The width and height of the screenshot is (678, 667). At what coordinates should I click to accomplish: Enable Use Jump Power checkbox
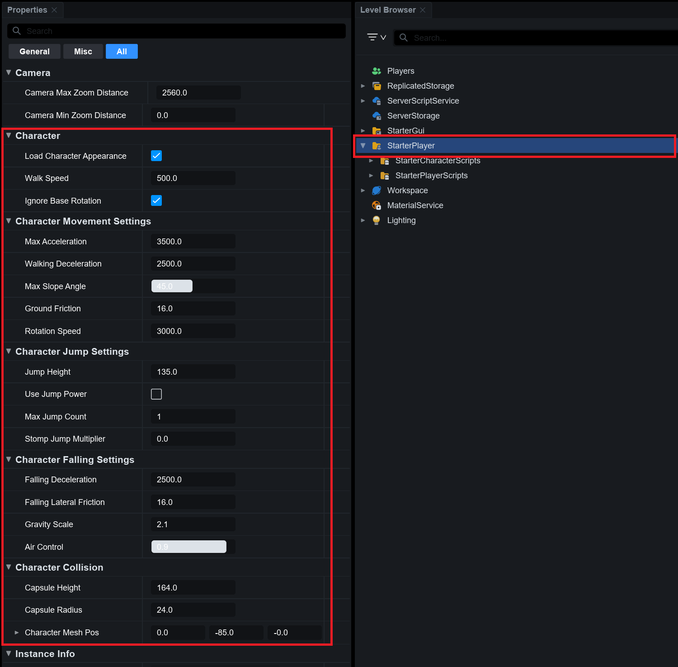point(156,394)
